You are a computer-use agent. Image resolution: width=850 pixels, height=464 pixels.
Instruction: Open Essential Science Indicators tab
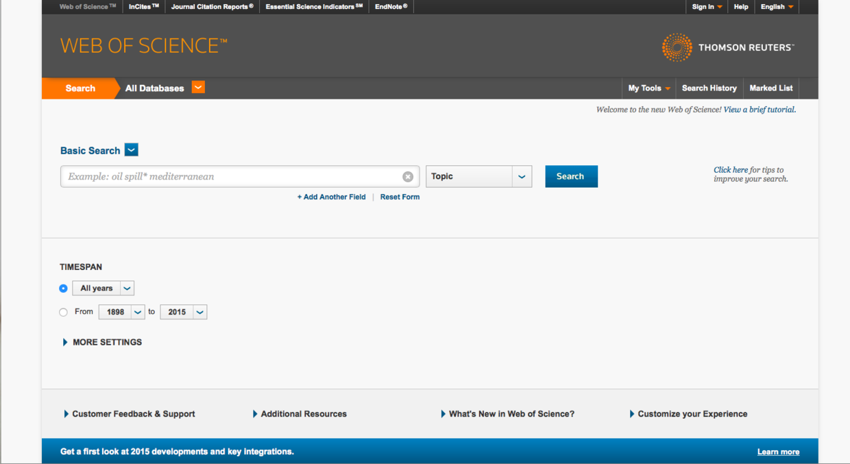314,7
